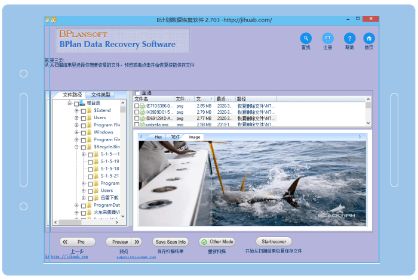Go to 首页 home icon
The height and width of the screenshot is (280, 418).
(x=369, y=38)
